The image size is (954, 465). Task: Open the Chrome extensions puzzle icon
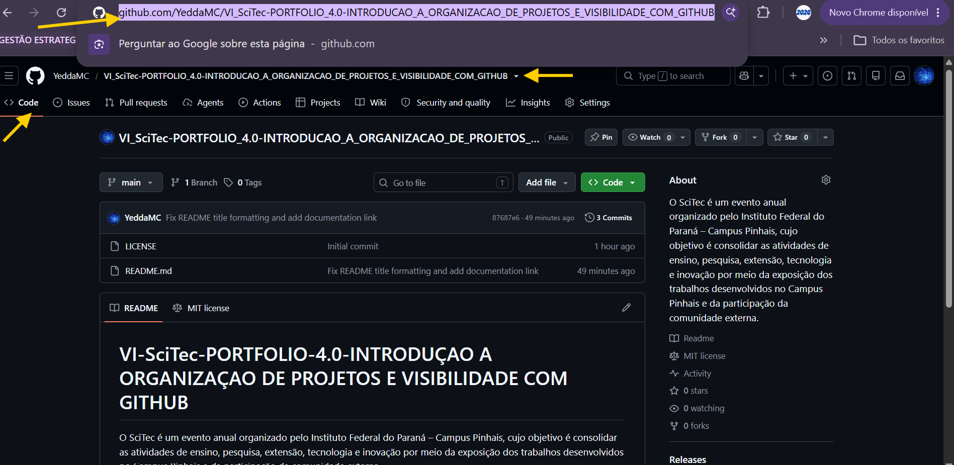(763, 13)
